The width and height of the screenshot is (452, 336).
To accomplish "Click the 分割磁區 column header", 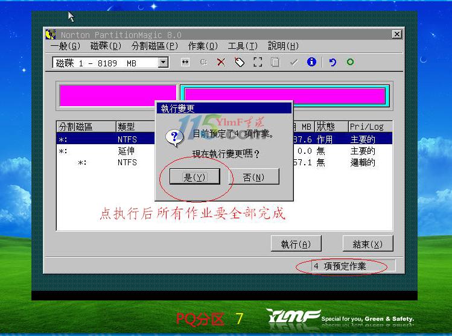I will 86,127.
